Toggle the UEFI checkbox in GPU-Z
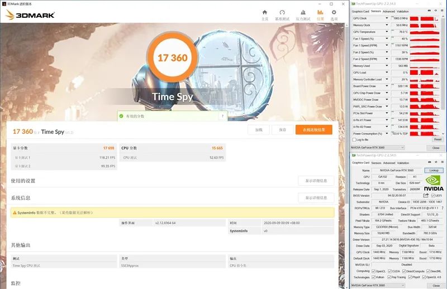The height and width of the screenshot is (289, 447). (433, 196)
